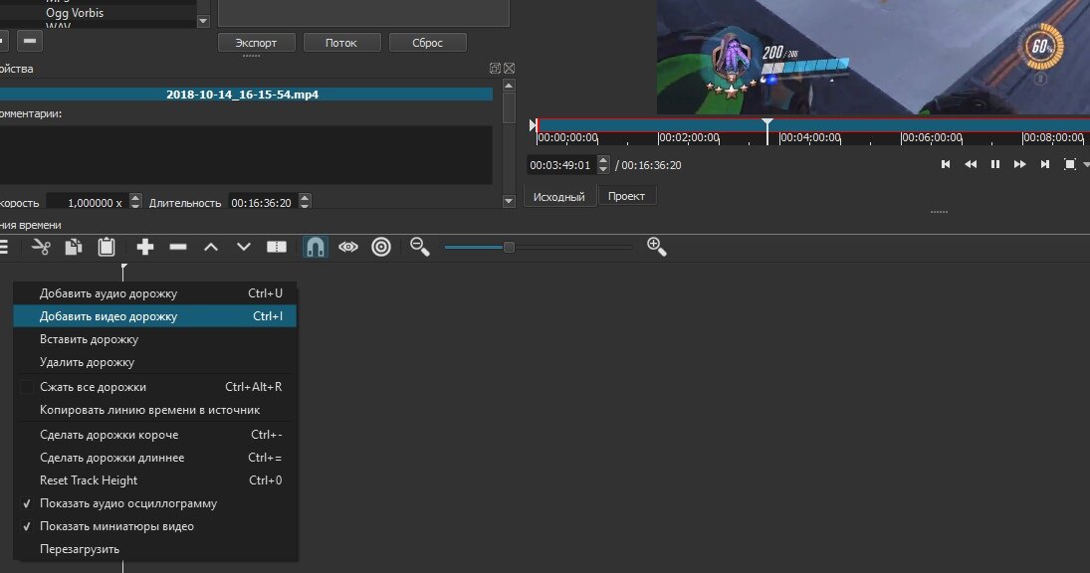The width and height of the screenshot is (1090, 573).
Task: Zoom in the timeline with magnifier plus
Action: point(657,247)
